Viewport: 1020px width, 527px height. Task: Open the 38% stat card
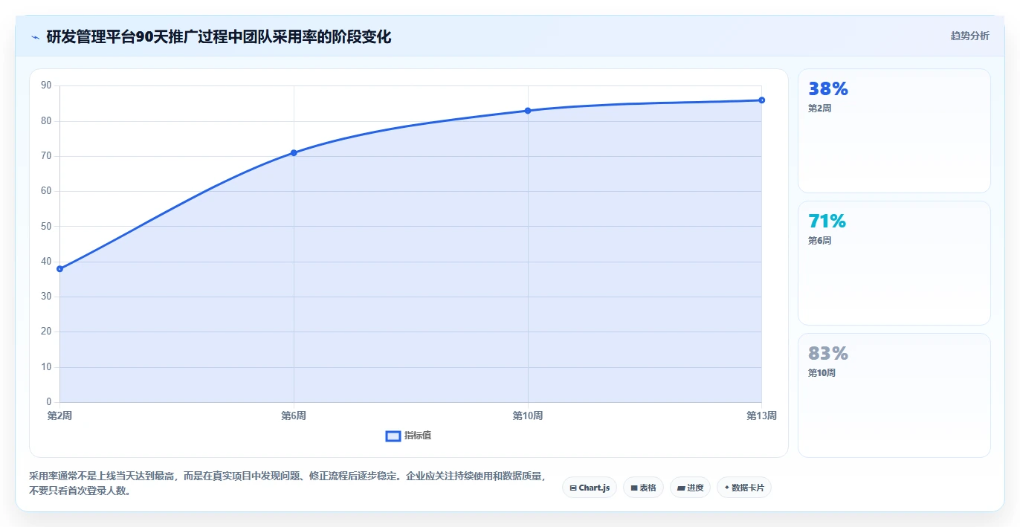click(x=894, y=131)
